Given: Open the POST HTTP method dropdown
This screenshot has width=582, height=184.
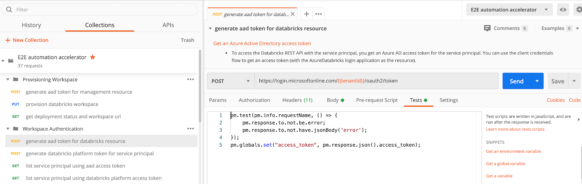Looking at the screenshot, I should pos(231,81).
